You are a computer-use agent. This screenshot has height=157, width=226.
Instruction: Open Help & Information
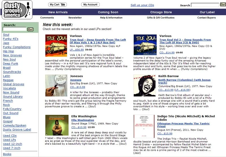point(111,18)
